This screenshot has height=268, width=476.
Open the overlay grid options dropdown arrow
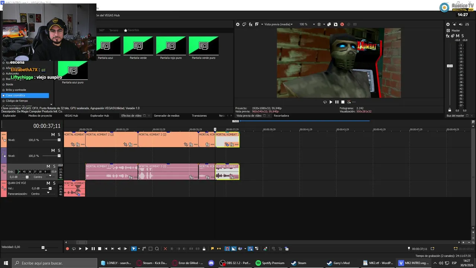click(324, 24)
